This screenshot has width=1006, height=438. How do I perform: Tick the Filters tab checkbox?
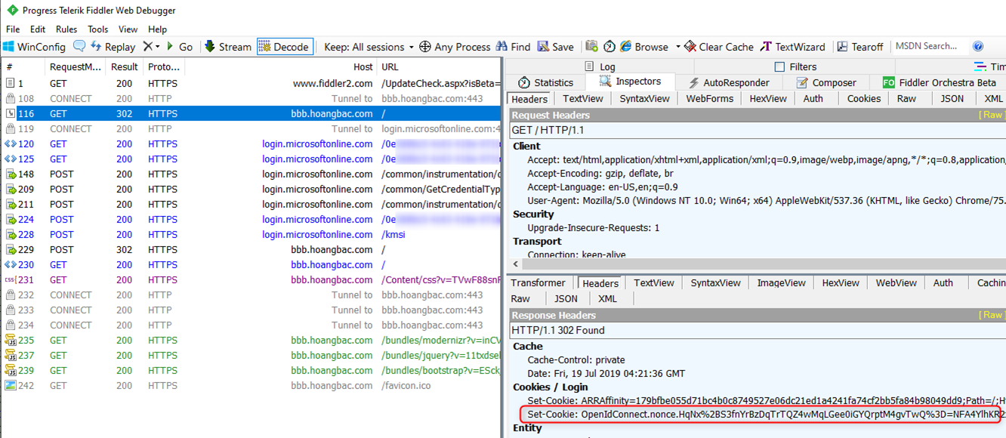coord(779,67)
